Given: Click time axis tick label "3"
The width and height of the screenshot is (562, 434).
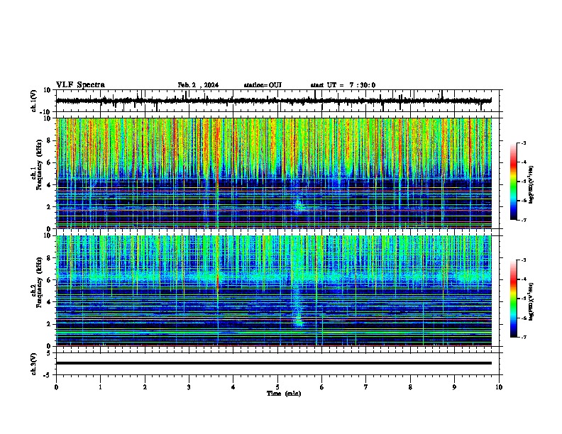Looking at the screenshot, I should click(x=189, y=387).
